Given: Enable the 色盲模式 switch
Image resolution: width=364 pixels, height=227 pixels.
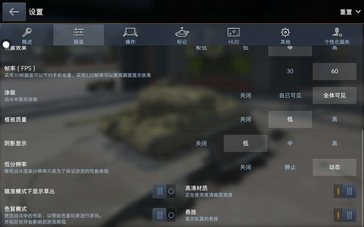Looking at the screenshot, I should pos(164,215).
